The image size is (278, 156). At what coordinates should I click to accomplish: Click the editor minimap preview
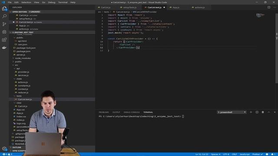pyautogui.click(x=261, y=15)
